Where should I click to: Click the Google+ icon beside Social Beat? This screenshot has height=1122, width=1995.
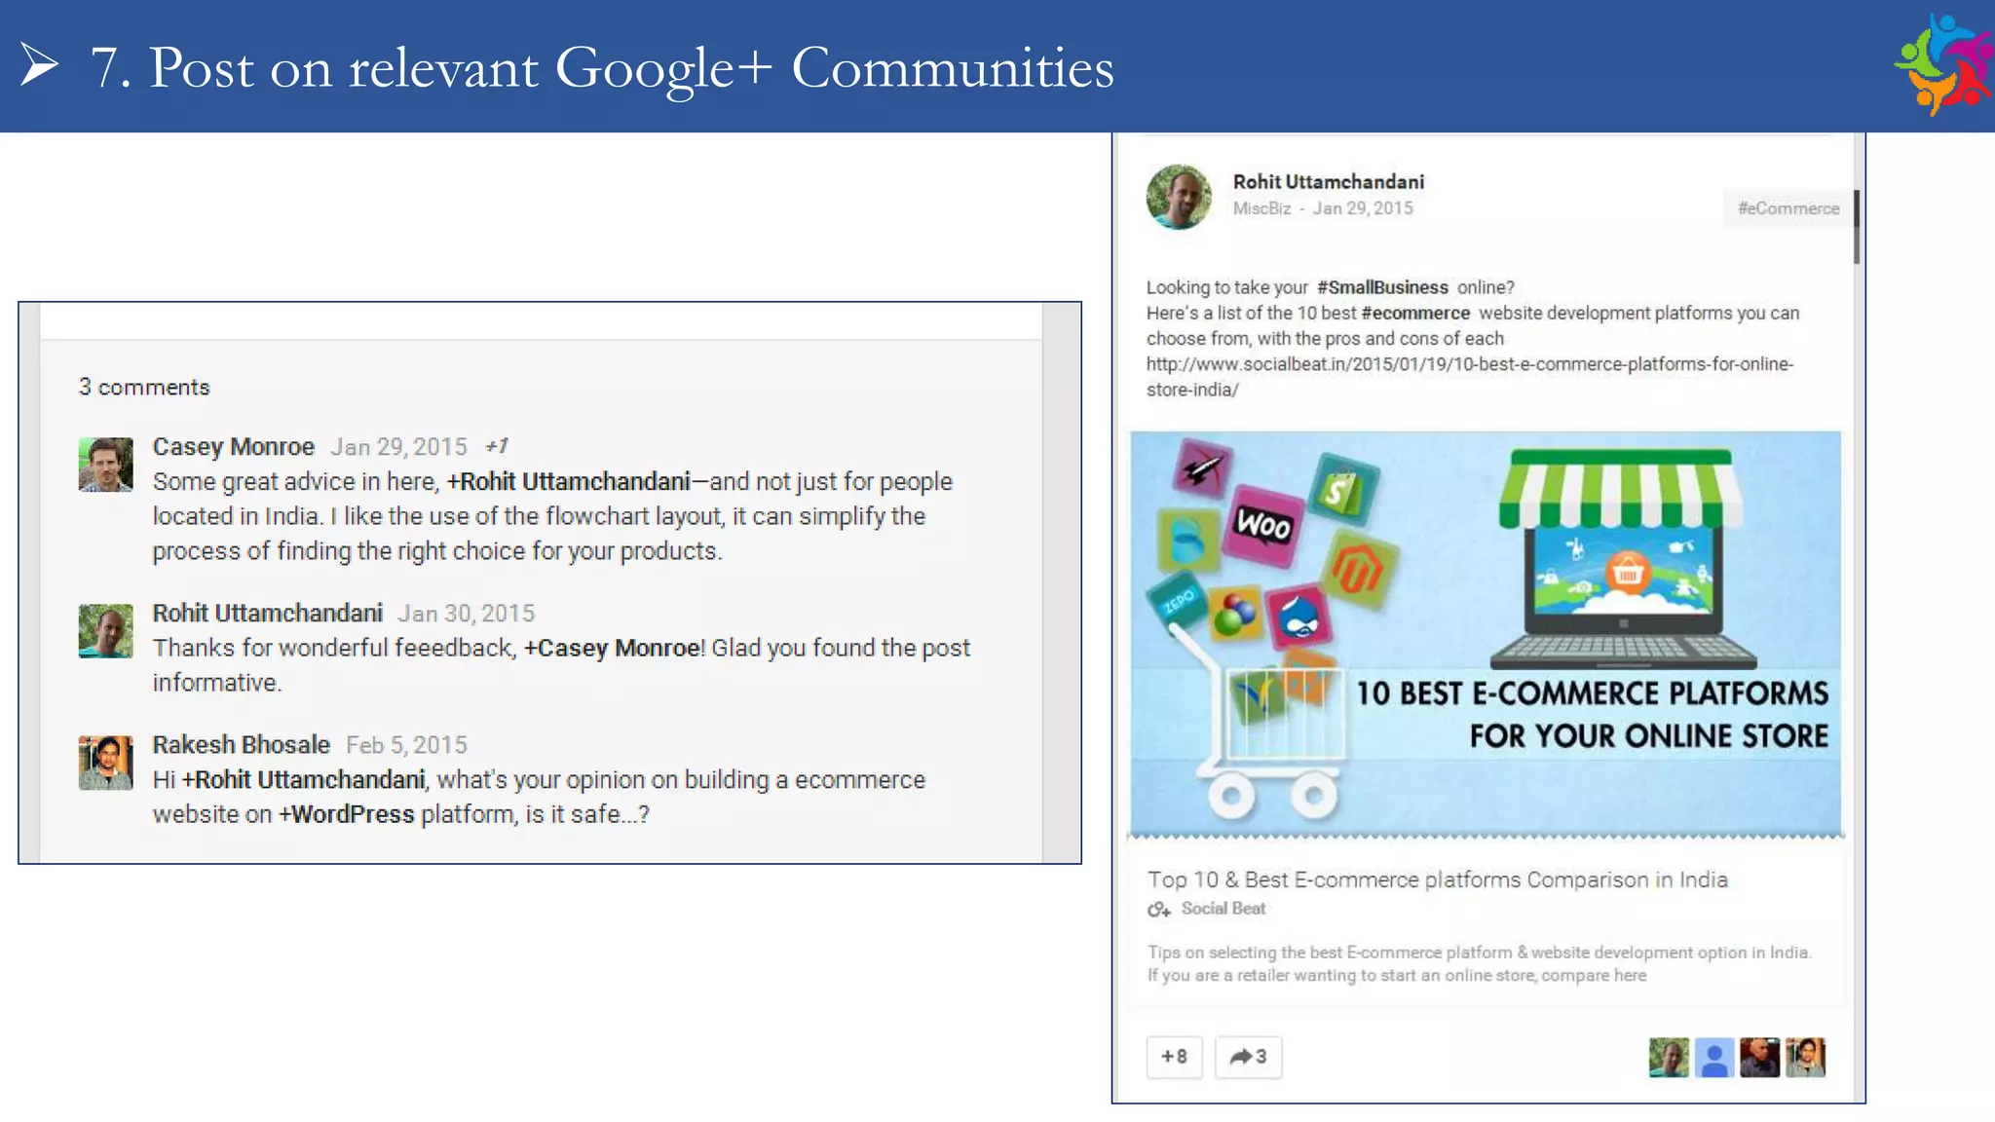(x=1158, y=910)
